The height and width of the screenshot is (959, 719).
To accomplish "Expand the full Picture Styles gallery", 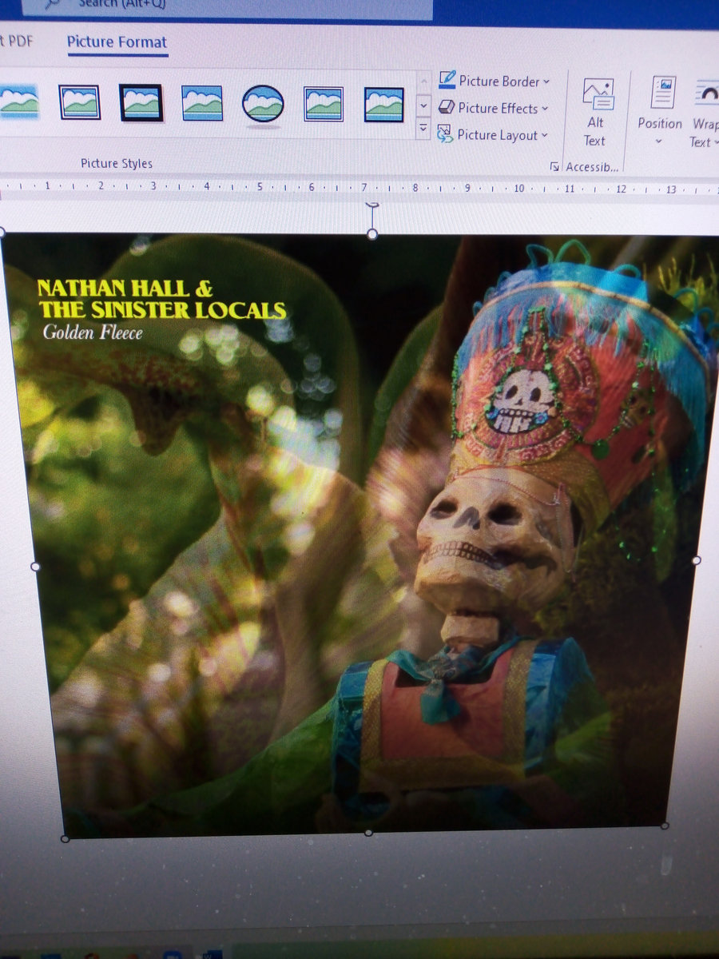I will pos(423,128).
